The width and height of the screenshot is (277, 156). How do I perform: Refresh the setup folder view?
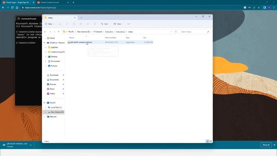[176, 32]
